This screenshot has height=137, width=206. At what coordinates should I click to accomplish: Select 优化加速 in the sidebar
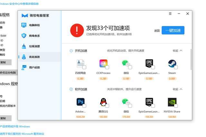40,57
